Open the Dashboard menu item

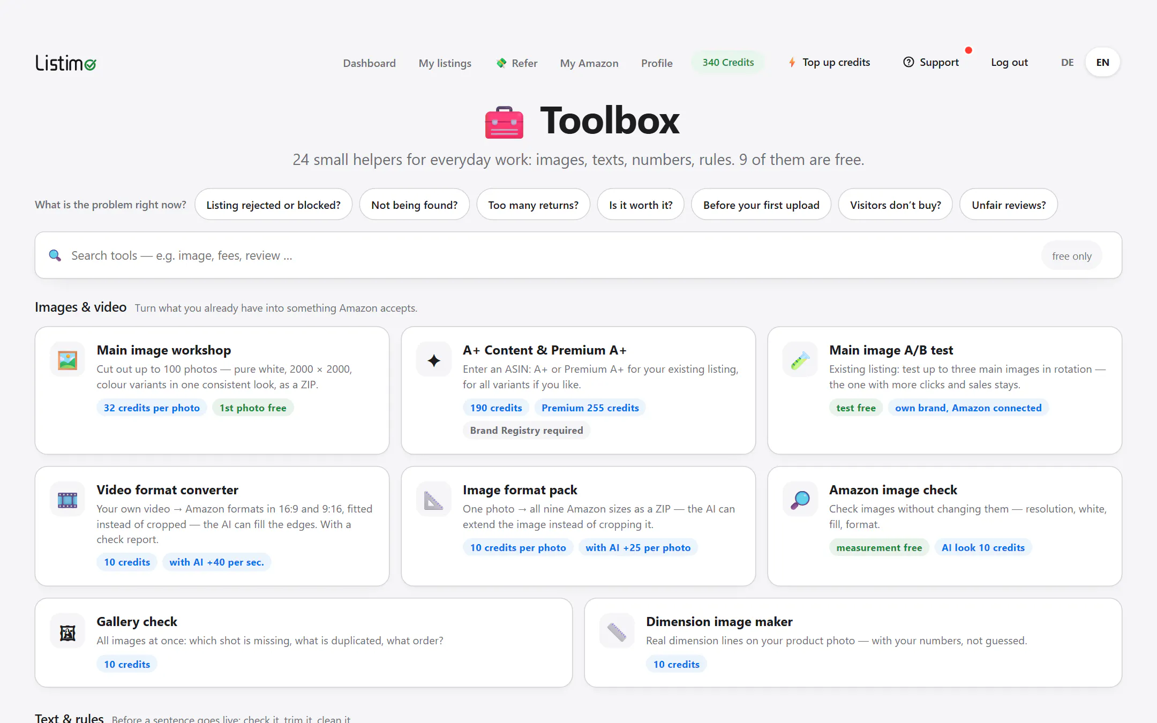pos(370,63)
